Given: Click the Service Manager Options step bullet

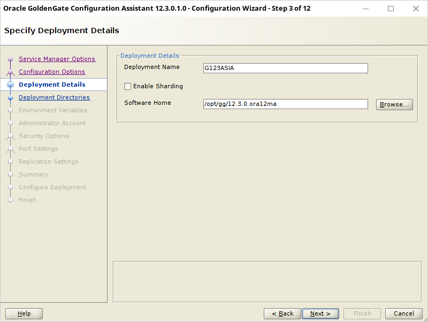Looking at the screenshot, I should tap(10, 59).
